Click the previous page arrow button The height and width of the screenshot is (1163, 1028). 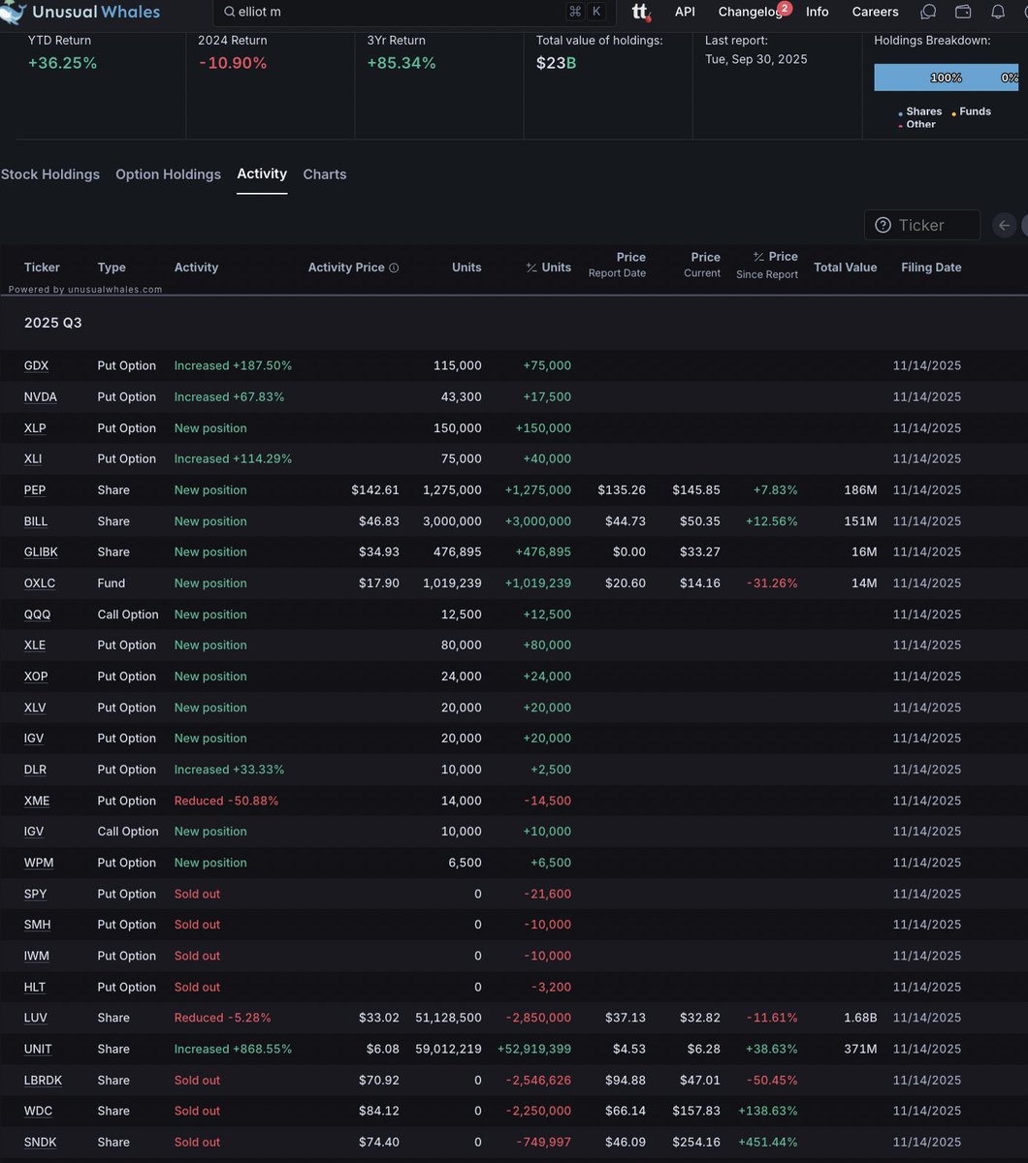pyautogui.click(x=1005, y=225)
